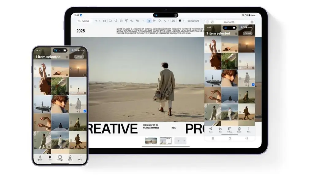Click the new slide layout icon
This screenshot has height=176, width=331.
(105, 21)
